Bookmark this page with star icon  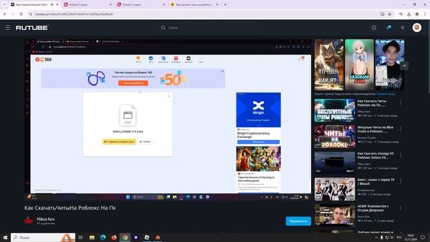click(x=390, y=14)
